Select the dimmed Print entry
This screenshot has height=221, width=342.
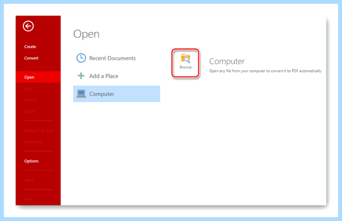click(x=28, y=199)
